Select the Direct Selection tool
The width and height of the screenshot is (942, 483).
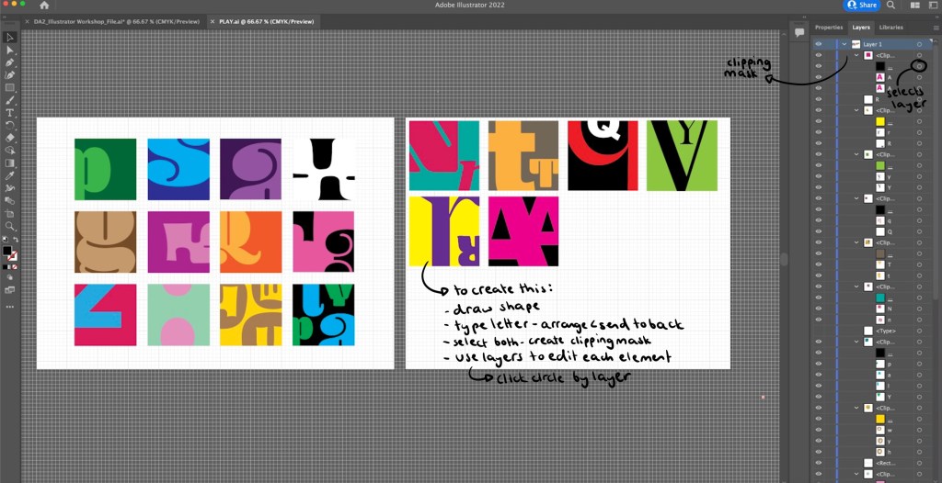(x=10, y=50)
